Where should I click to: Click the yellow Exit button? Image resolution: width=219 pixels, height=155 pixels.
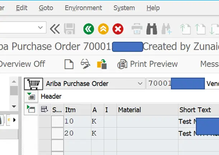click(x=103, y=29)
